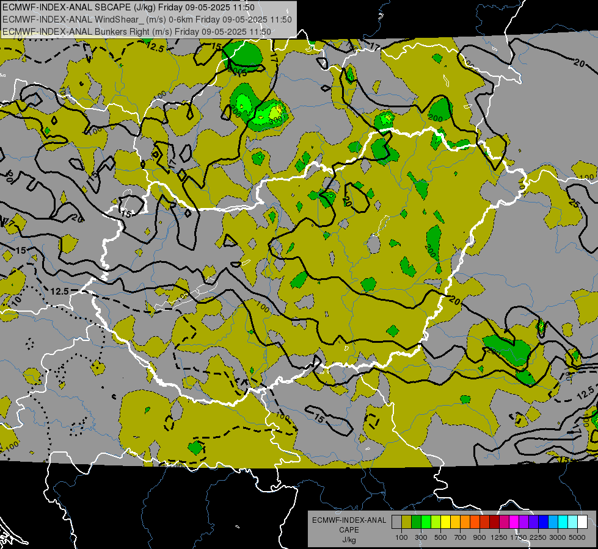Select the indigo swatch left of 2250
The image size is (598, 549).
pos(533,522)
